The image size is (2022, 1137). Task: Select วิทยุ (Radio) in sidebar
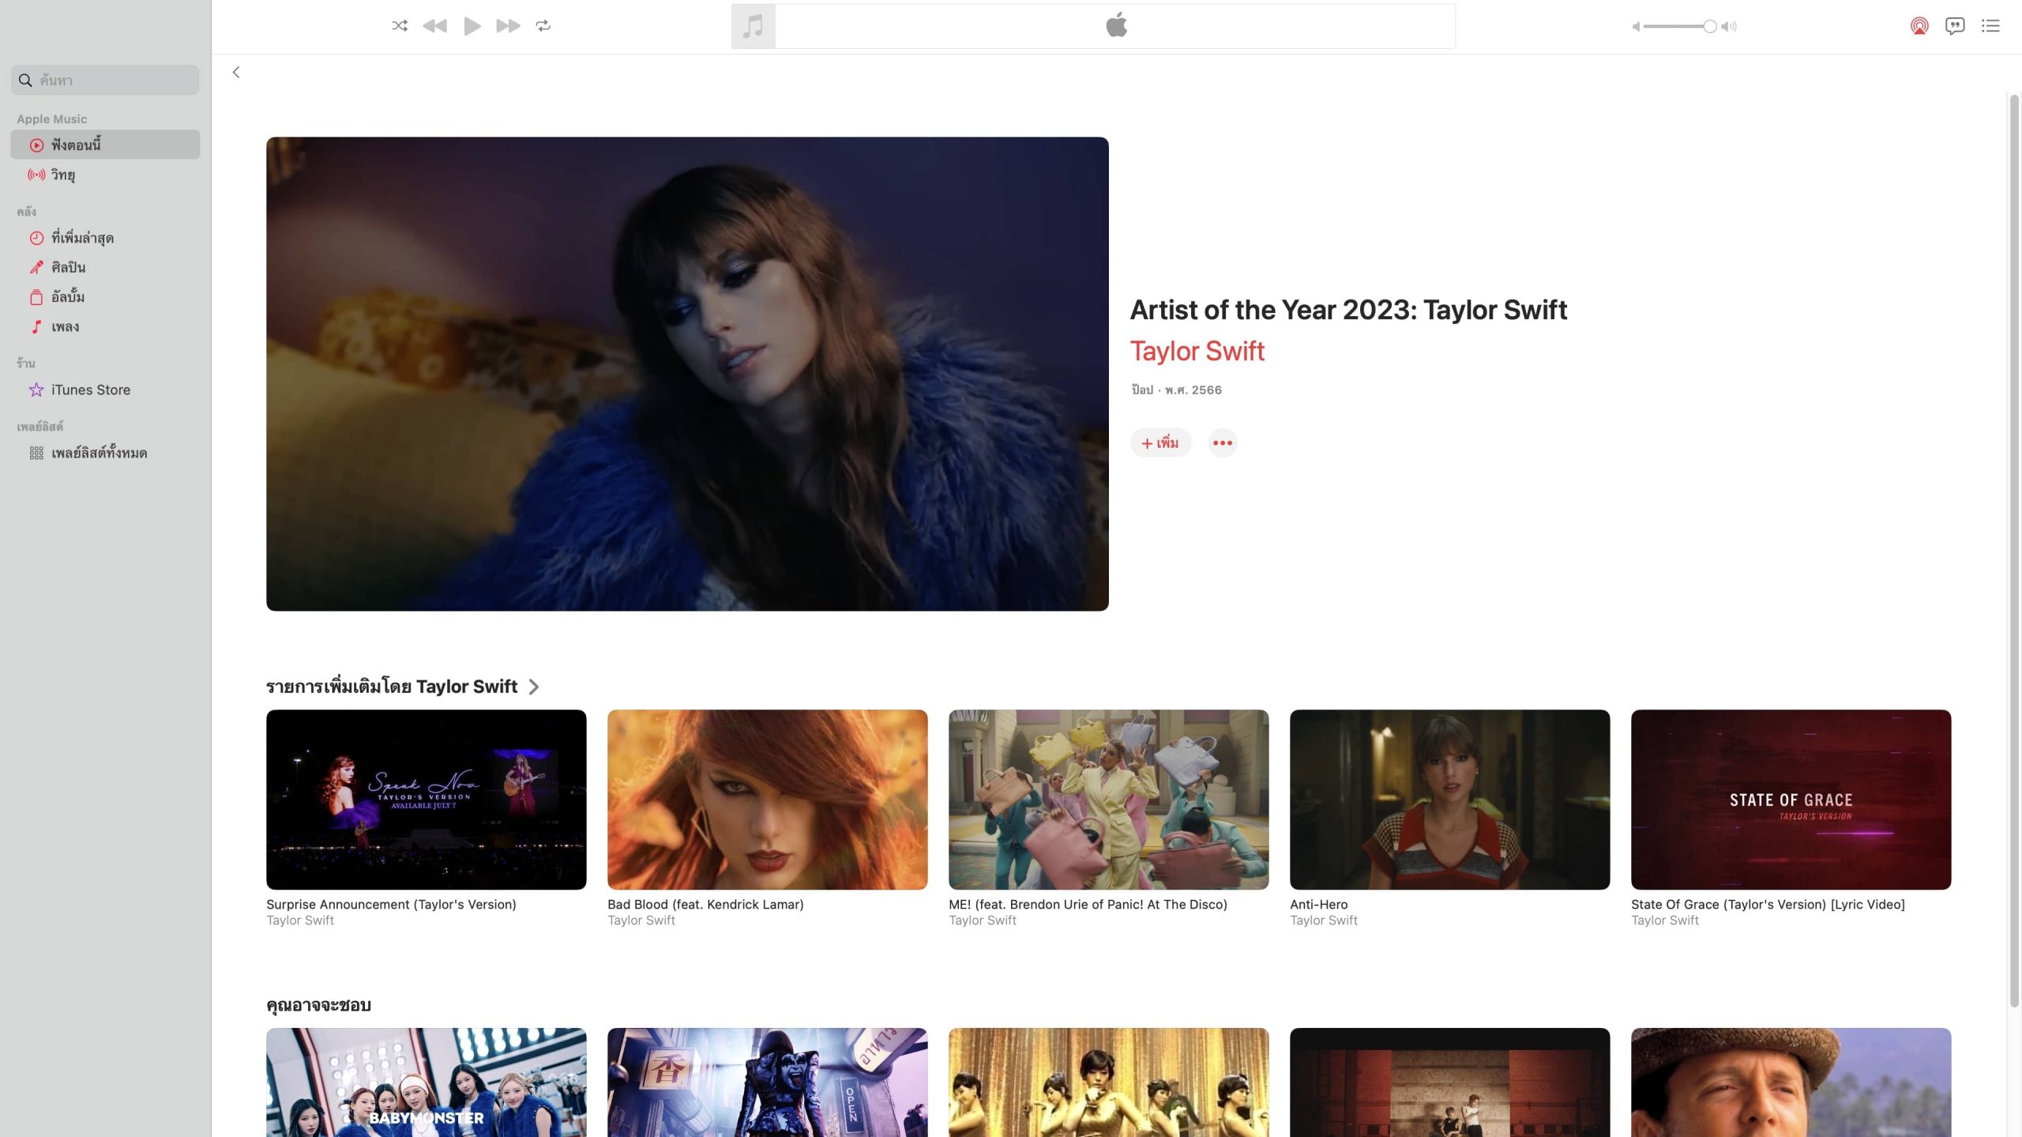pos(63,175)
